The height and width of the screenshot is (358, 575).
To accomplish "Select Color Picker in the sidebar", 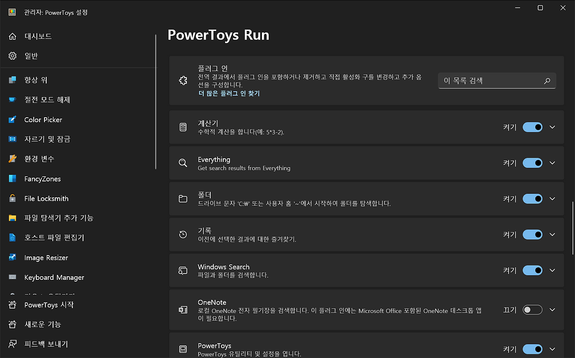I will point(43,119).
